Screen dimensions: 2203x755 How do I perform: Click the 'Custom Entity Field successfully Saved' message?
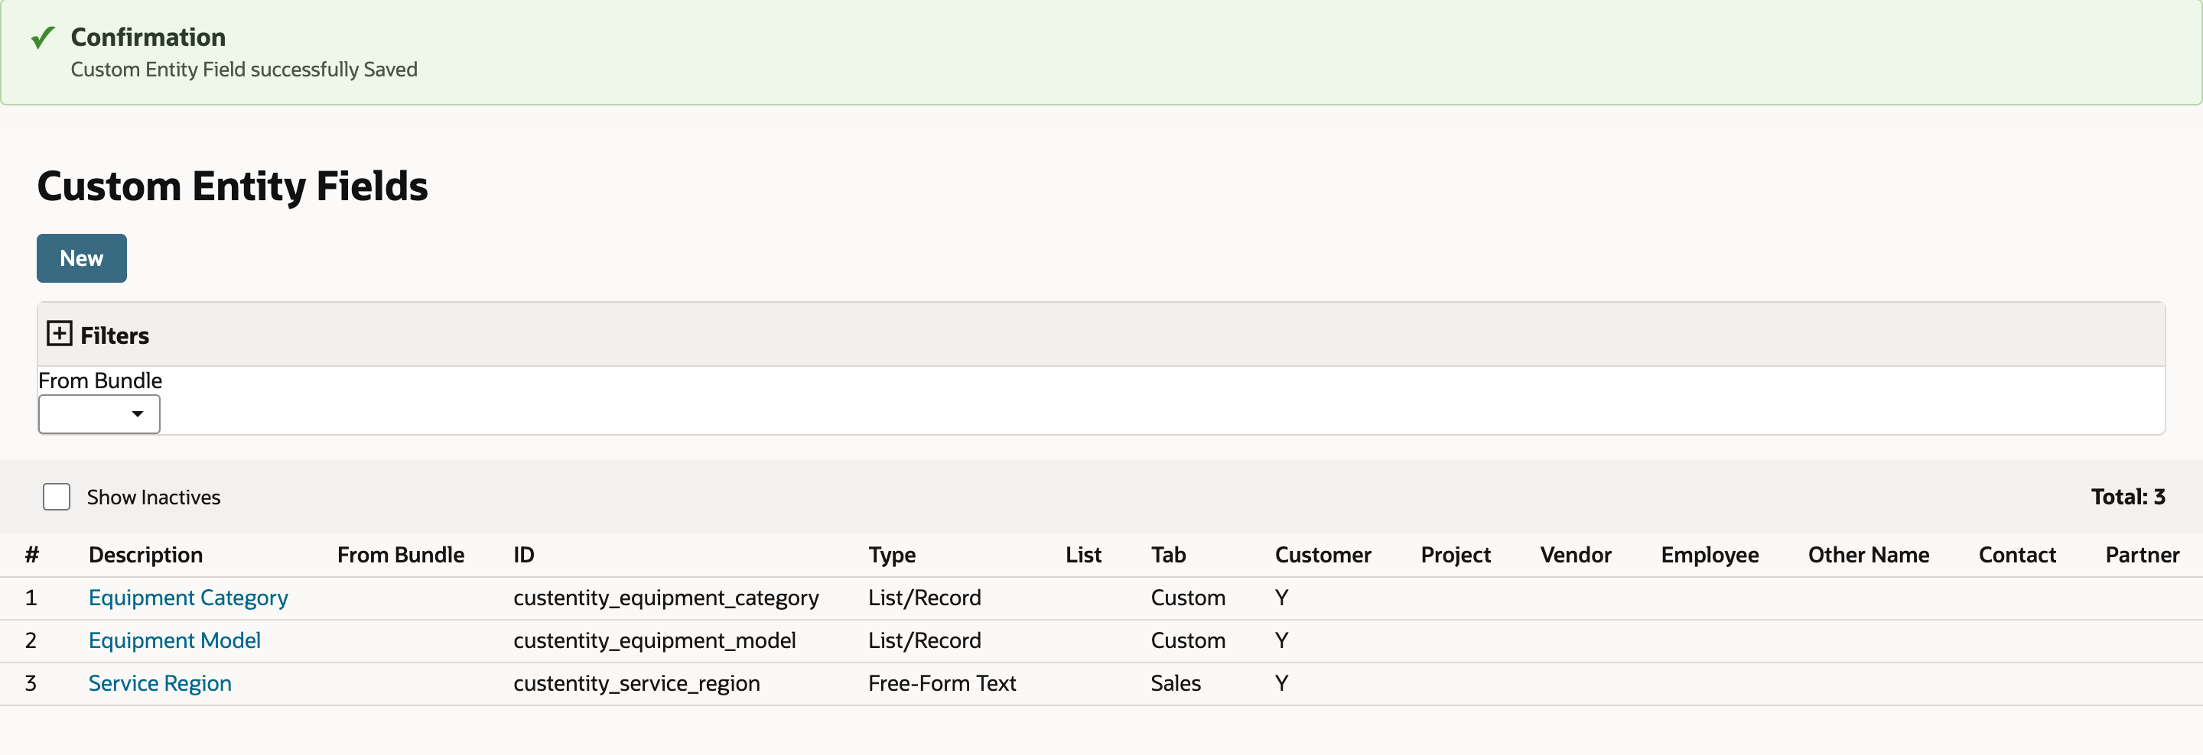tap(244, 70)
